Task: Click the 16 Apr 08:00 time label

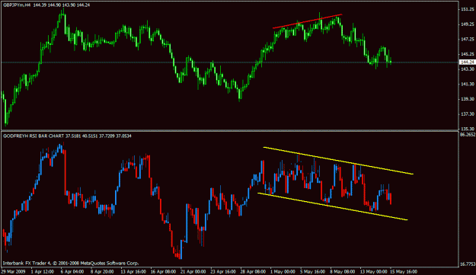Action: [163, 271]
